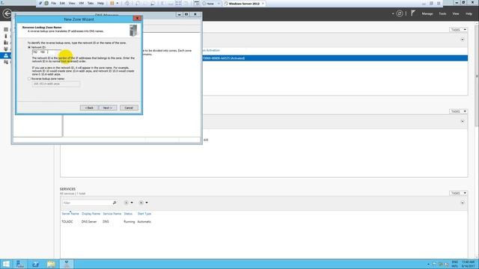Image resolution: width=479 pixels, height=269 pixels.
Task: Click the Services filter search icon
Action: click(x=115, y=202)
